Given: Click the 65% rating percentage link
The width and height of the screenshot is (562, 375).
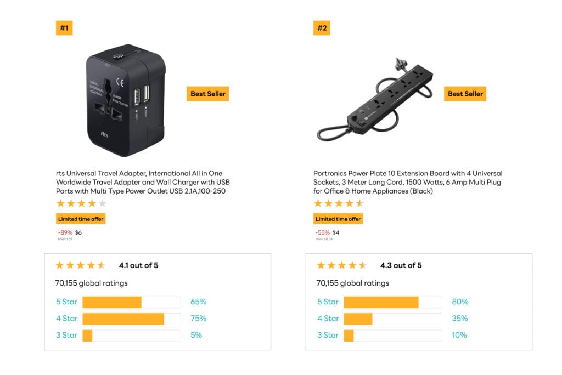Looking at the screenshot, I should [x=198, y=302].
